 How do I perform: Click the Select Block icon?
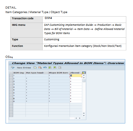tap(55, 68)
